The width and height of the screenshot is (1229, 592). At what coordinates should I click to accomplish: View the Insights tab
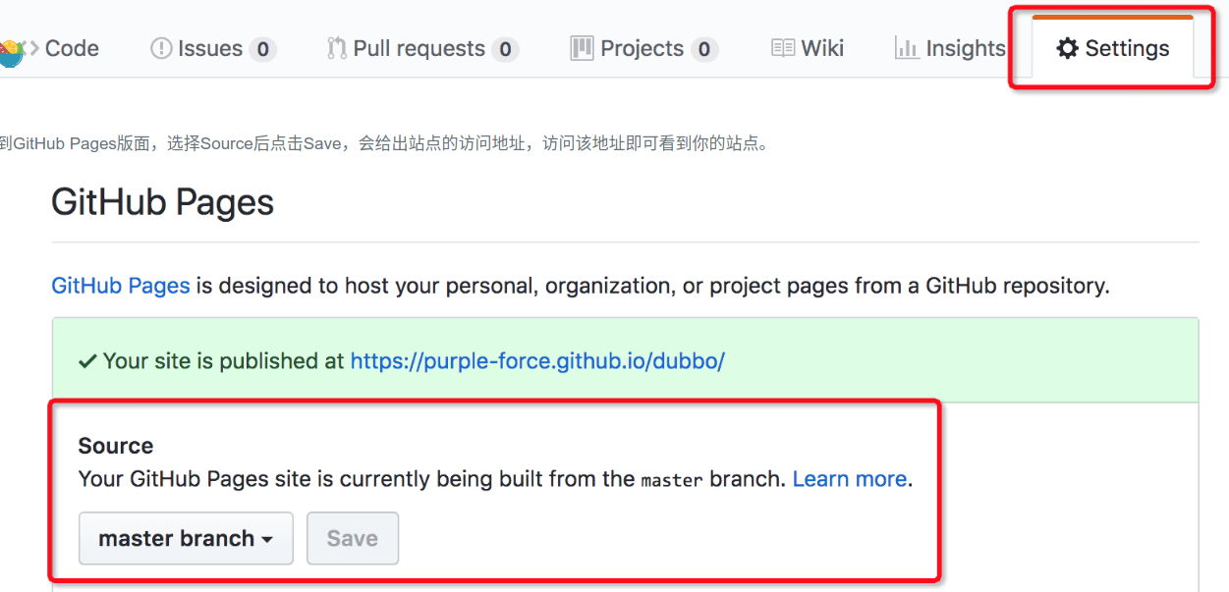[950, 48]
